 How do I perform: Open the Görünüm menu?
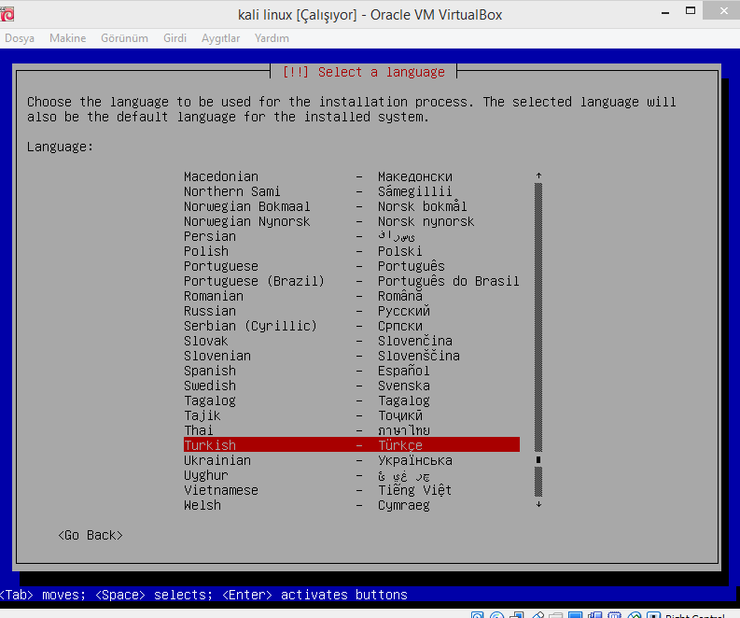click(x=124, y=38)
